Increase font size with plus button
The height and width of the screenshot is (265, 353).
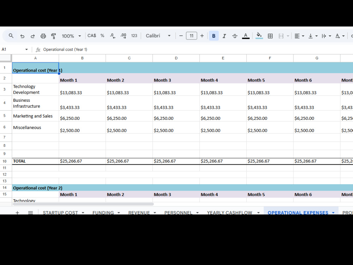(x=202, y=36)
